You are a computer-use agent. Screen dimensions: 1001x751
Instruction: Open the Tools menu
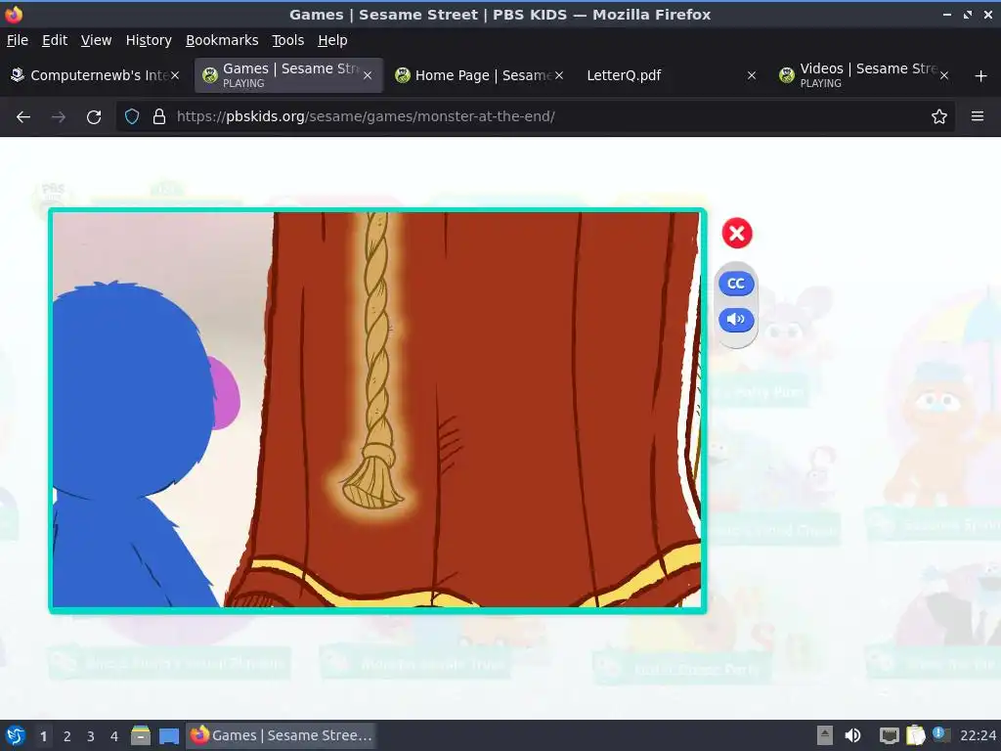(x=287, y=40)
